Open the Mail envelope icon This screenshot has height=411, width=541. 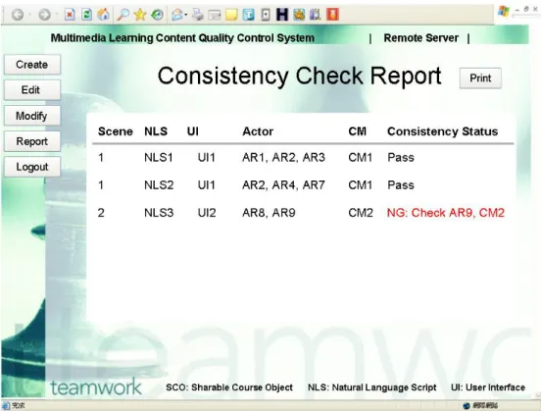177,15
